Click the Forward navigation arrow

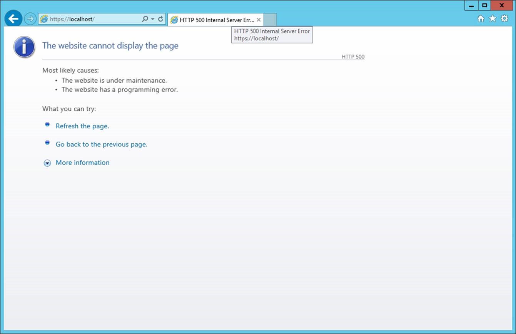[30, 19]
